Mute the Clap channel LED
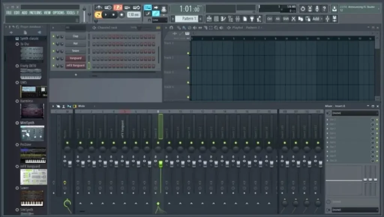Viewport: 384px width, 217px height. coord(54,37)
